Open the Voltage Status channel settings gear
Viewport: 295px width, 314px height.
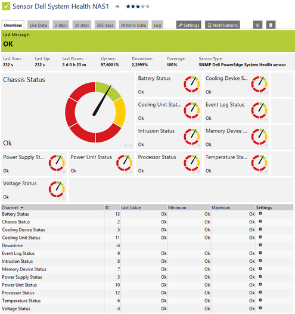click(x=260, y=308)
